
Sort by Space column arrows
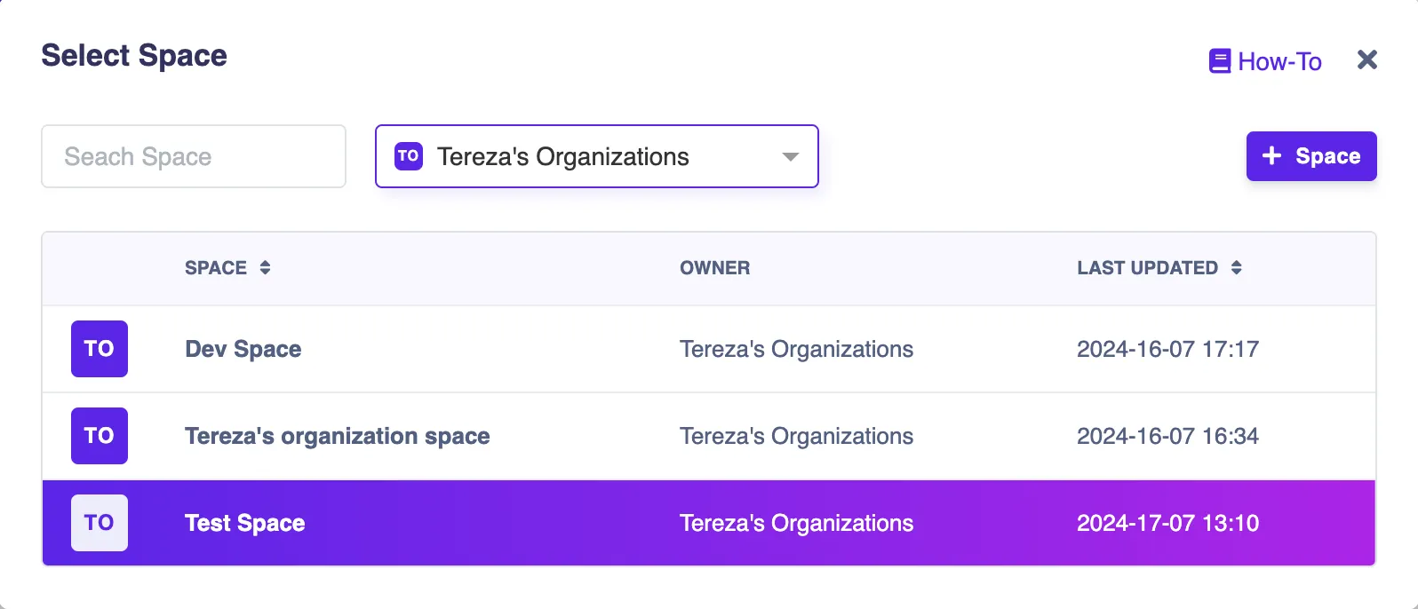coord(265,268)
